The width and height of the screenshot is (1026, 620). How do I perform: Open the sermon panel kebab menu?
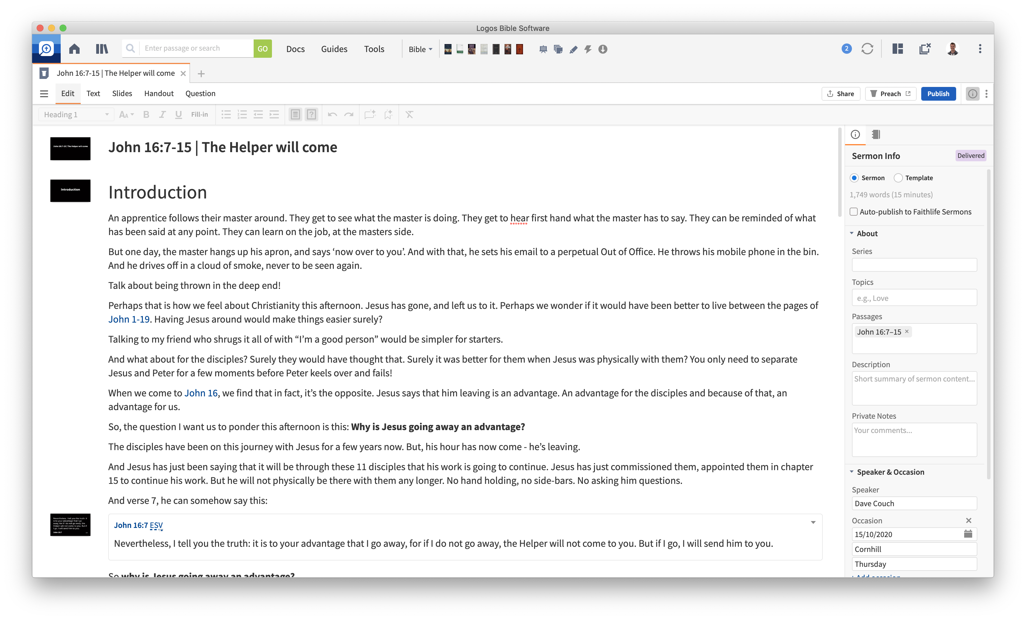coord(986,94)
